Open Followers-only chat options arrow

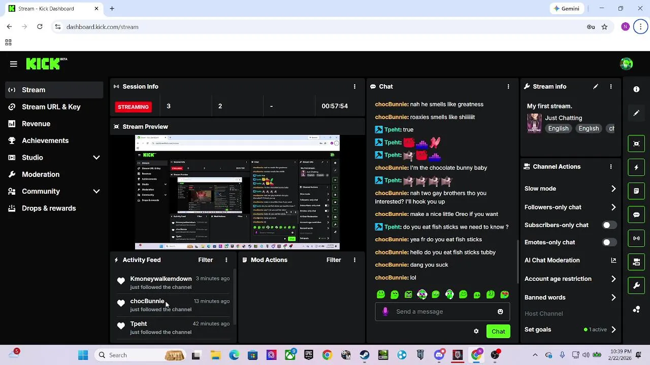coord(613,207)
